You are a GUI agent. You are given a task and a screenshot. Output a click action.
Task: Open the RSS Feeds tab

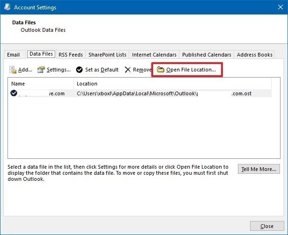tap(71, 55)
